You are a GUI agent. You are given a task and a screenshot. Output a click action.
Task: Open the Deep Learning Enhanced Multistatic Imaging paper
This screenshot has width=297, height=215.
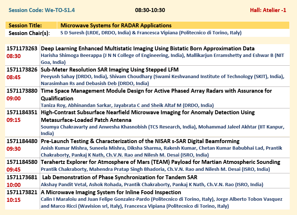[148, 49]
